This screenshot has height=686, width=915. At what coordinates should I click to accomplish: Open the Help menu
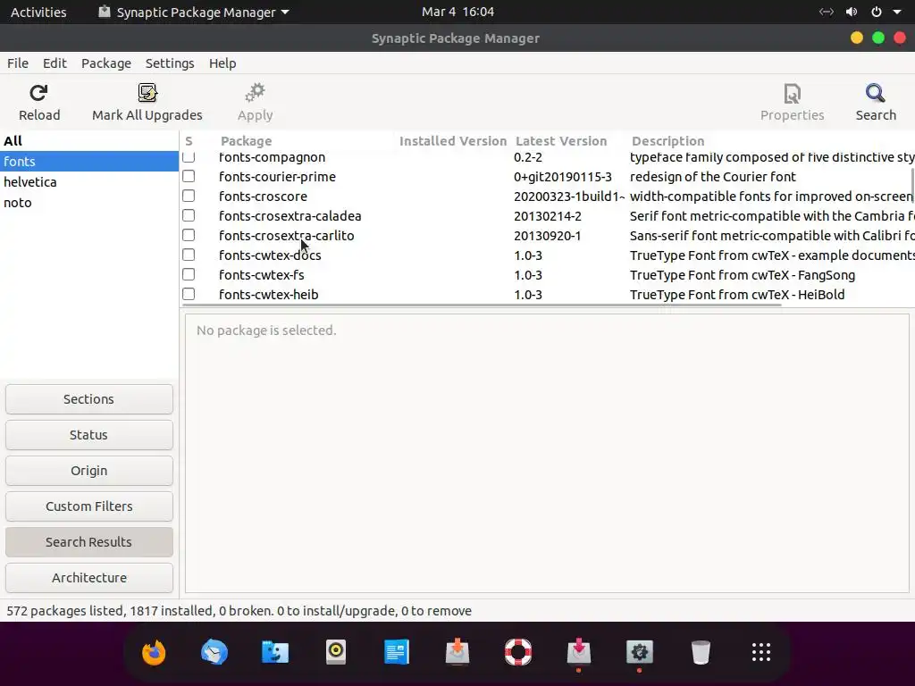coord(222,63)
